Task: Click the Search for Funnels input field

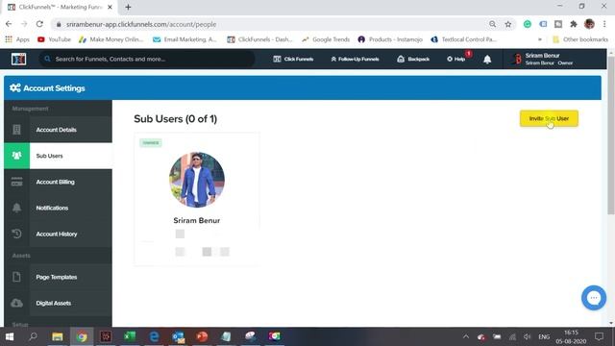Action: [x=147, y=59]
